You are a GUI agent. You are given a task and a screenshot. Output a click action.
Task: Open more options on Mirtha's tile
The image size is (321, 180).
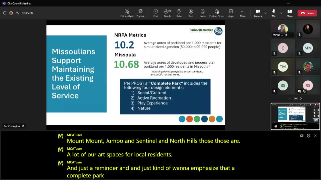point(291,35)
